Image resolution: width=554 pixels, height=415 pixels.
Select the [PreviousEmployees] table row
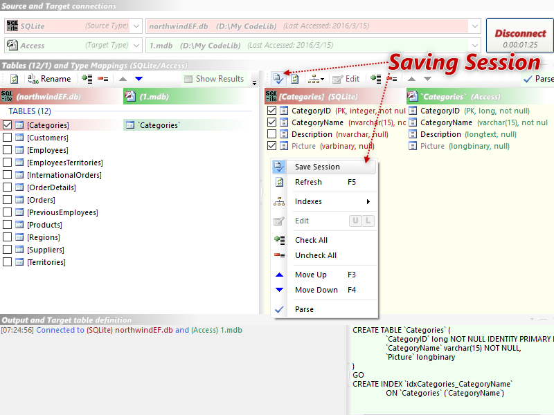click(62, 212)
